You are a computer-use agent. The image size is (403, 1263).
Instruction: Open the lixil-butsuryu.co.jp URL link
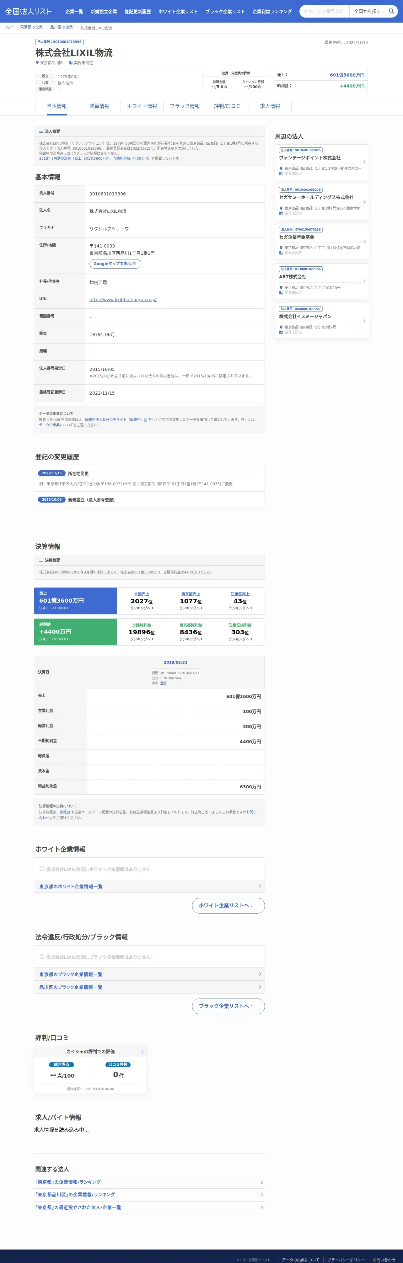pyautogui.click(x=123, y=300)
